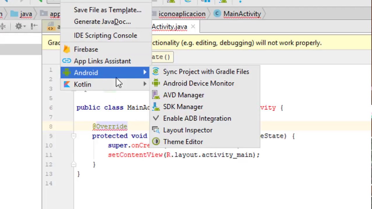Viewport: 372px width, 209px height.
Task: Select Generate JavaDoc menu item
Action: [102, 21]
